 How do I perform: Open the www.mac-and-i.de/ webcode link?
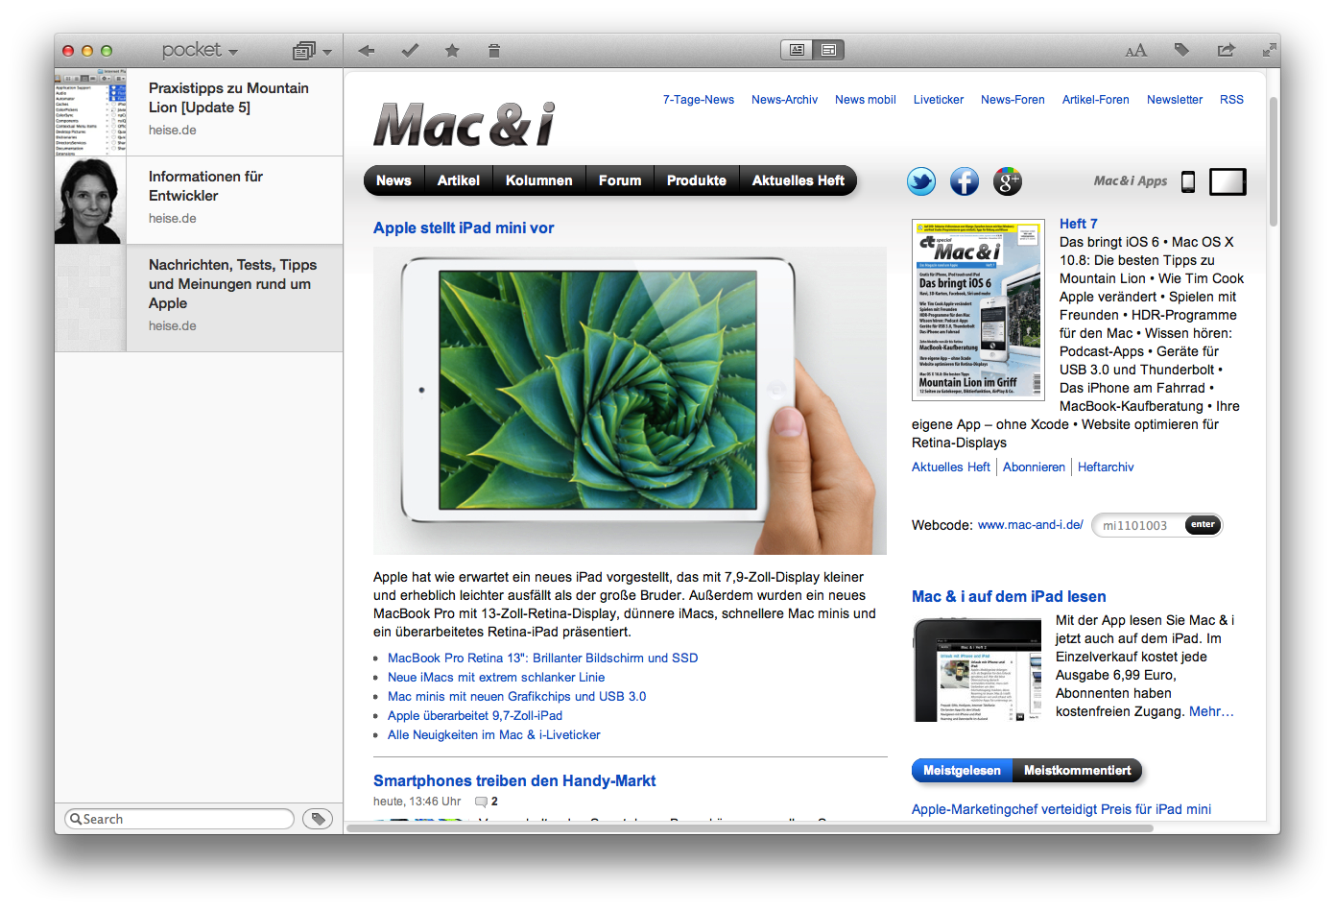click(1031, 525)
